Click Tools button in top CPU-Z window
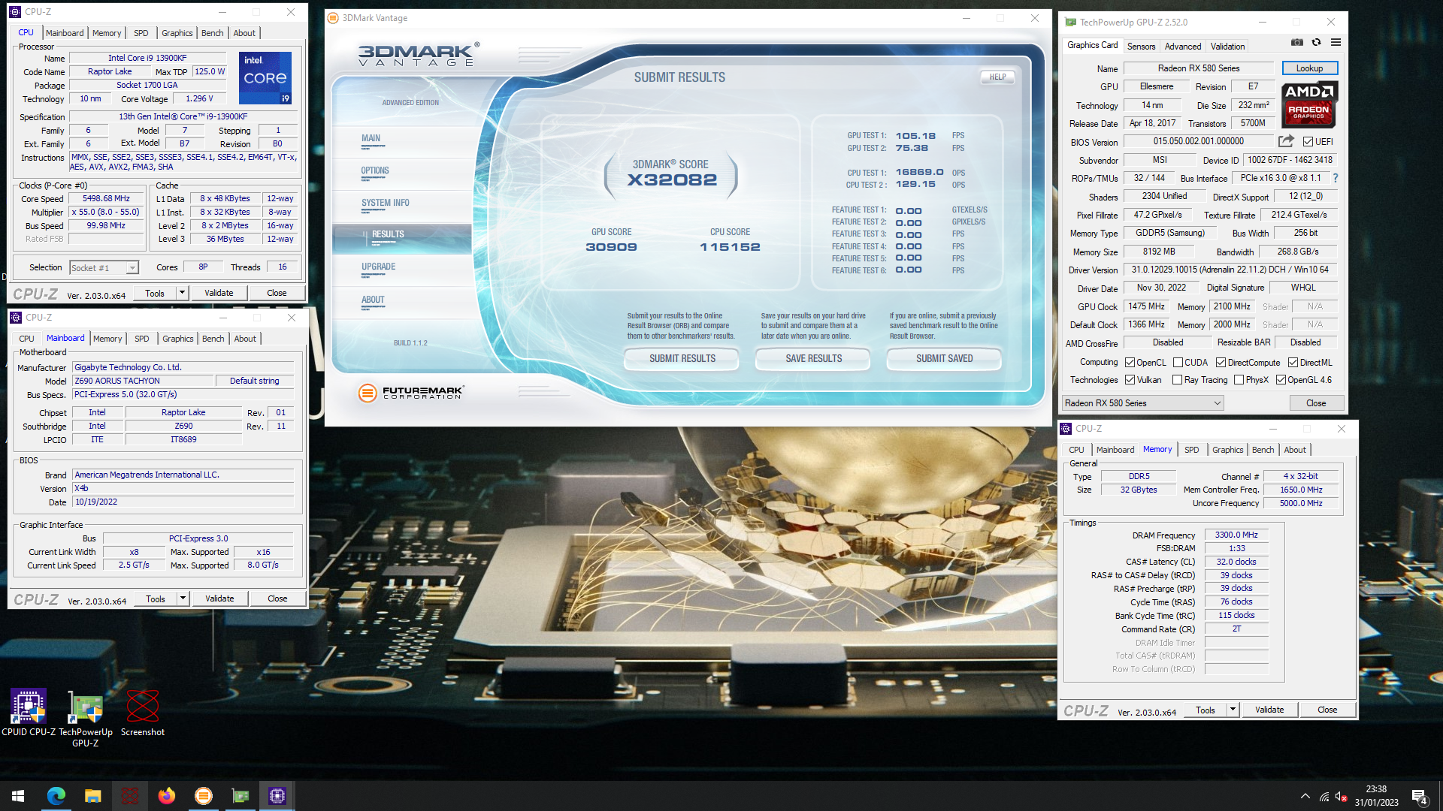This screenshot has height=811, width=1443. click(155, 293)
